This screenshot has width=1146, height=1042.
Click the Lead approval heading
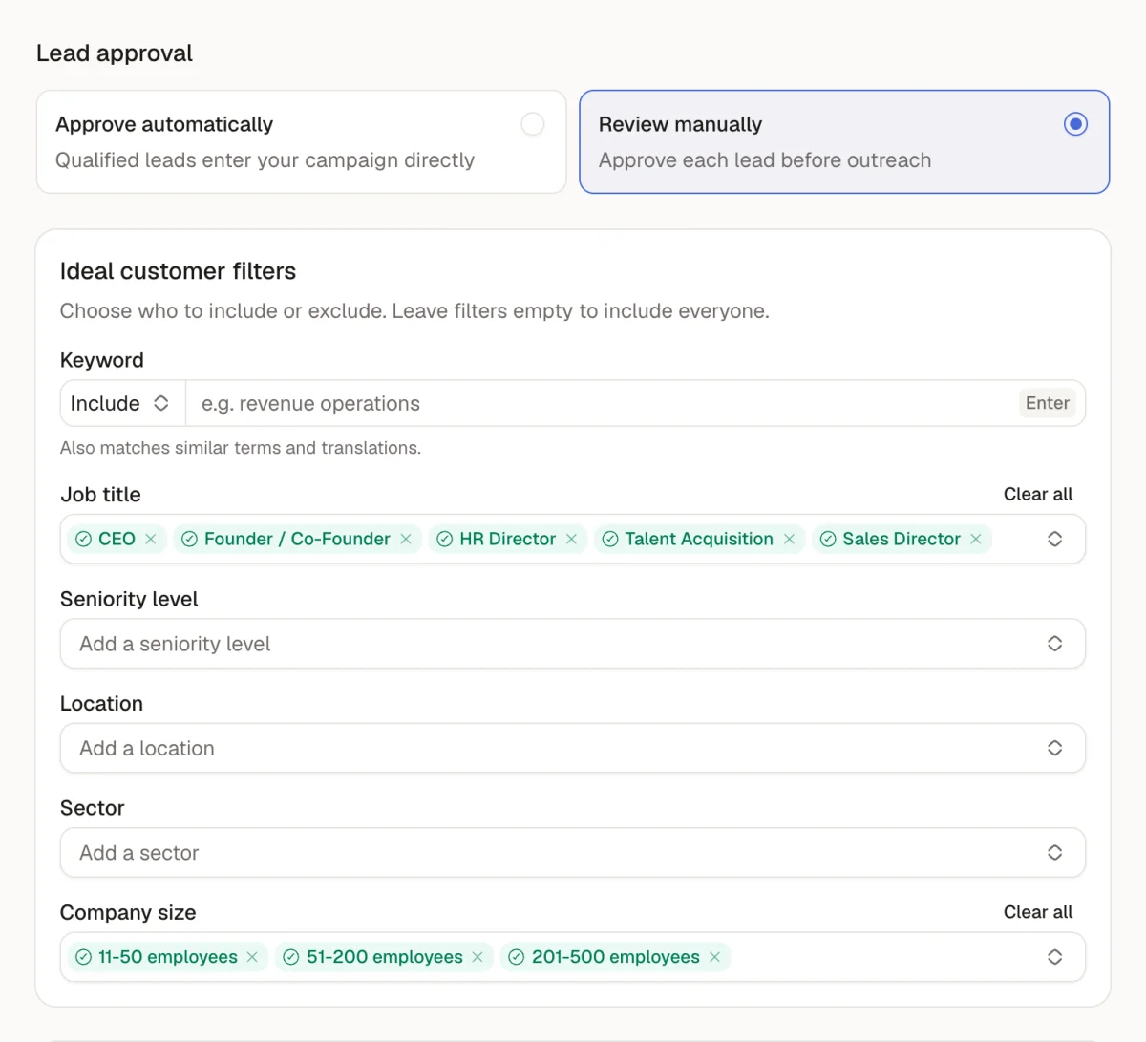[x=115, y=53]
